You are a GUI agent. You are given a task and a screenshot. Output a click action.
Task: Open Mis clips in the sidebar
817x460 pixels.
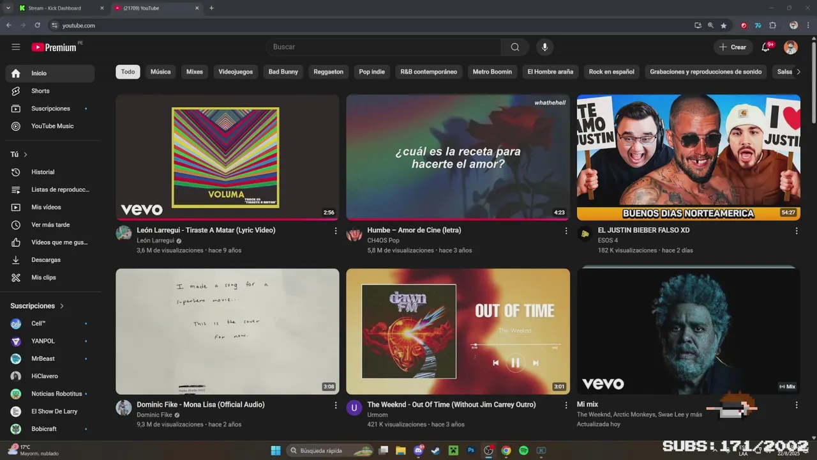pyautogui.click(x=50, y=278)
